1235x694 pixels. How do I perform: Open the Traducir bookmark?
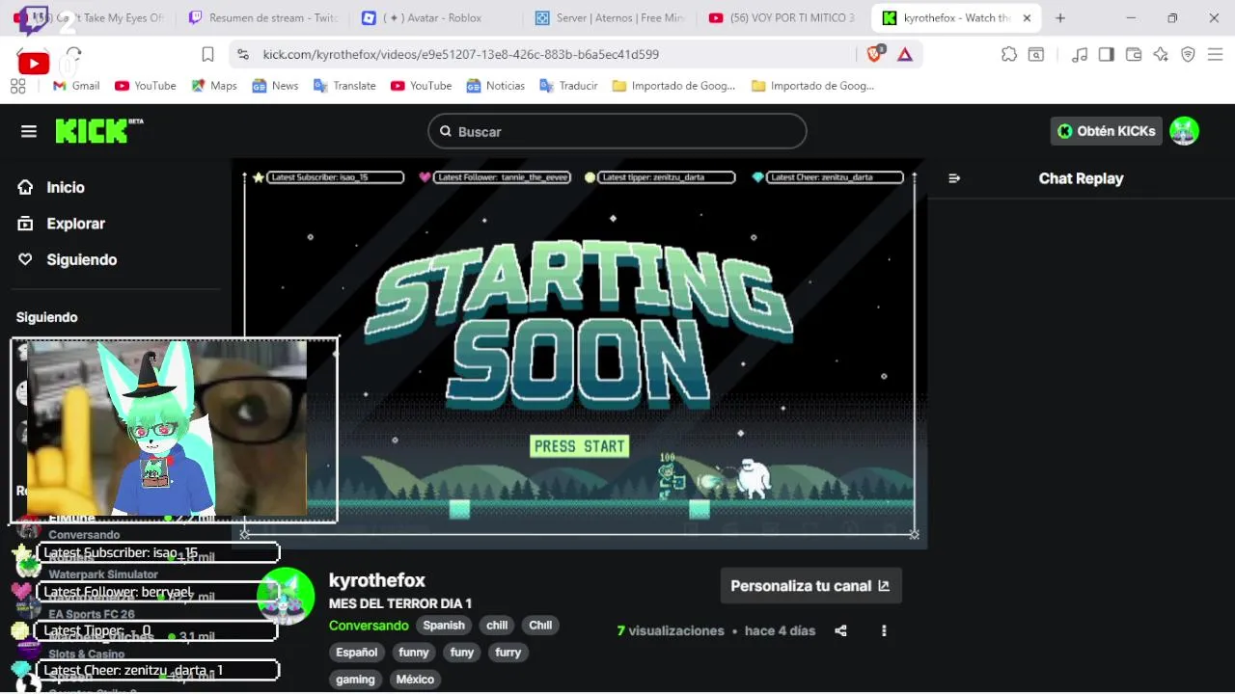tap(569, 86)
